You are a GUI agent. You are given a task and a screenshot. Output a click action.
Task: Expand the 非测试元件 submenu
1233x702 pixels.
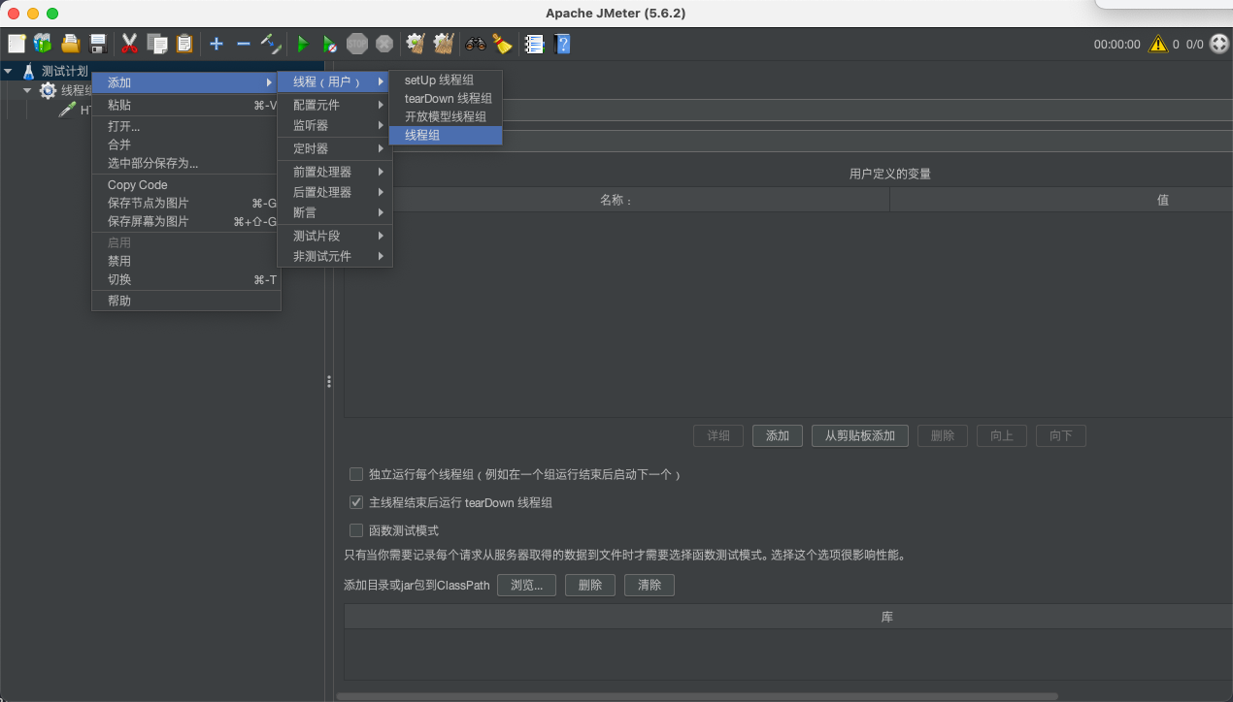tap(334, 256)
